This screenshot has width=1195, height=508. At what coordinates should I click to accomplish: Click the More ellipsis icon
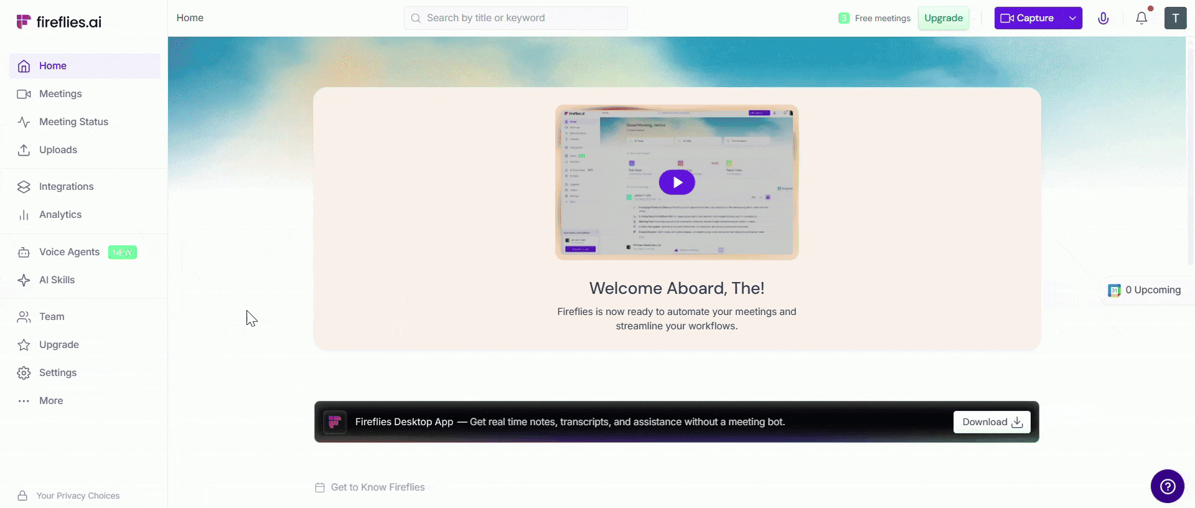click(24, 401)
